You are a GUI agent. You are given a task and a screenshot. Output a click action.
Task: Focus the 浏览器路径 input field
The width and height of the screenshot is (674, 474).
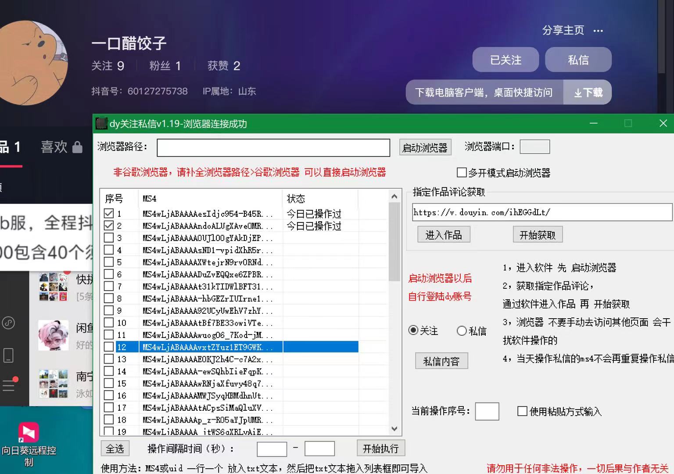[x=273, y=147]
